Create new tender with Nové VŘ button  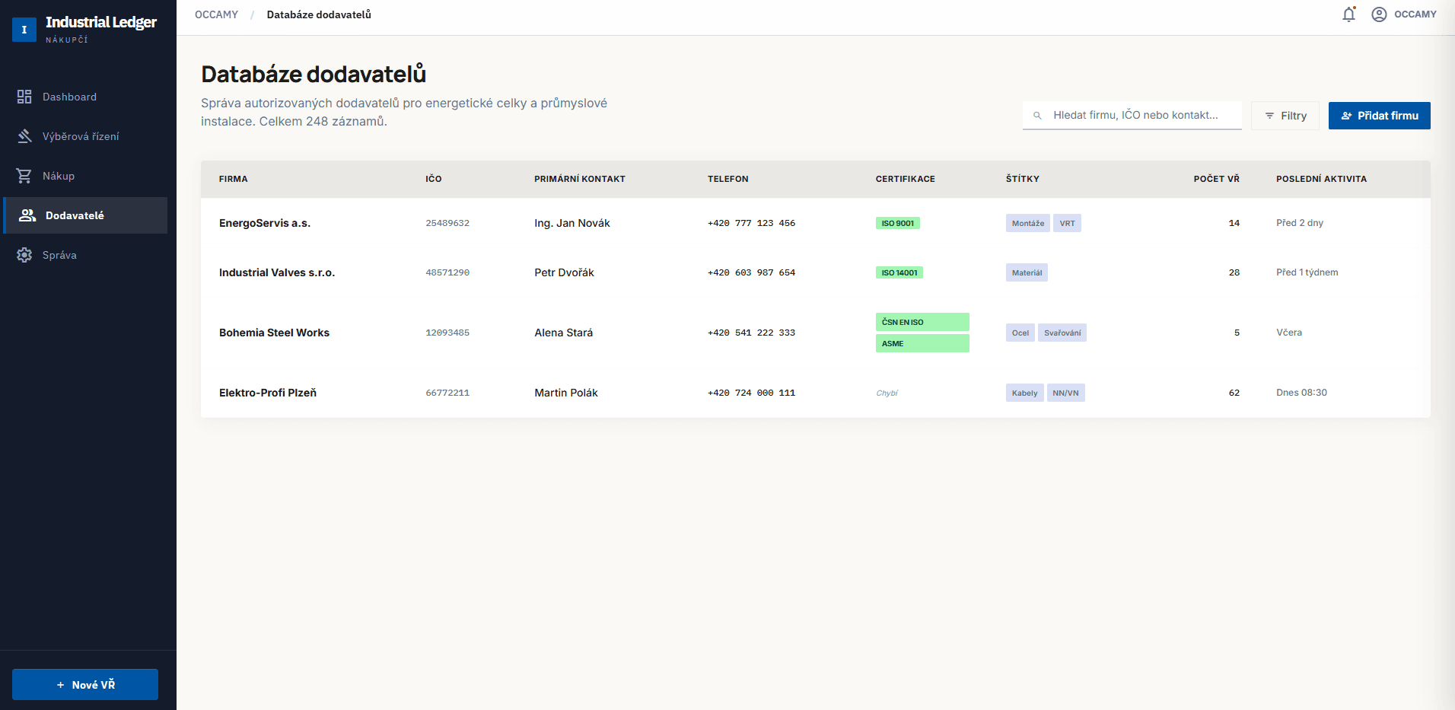tap(85, 684)
